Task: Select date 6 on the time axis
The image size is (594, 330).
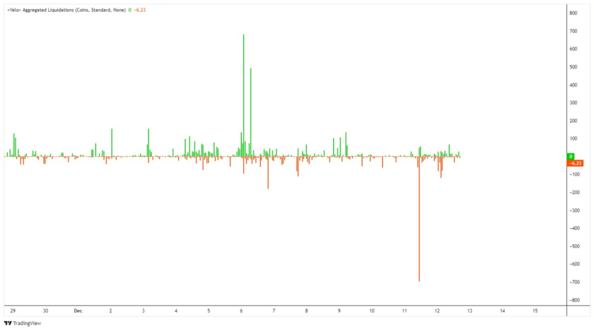Action: [241, 311]
